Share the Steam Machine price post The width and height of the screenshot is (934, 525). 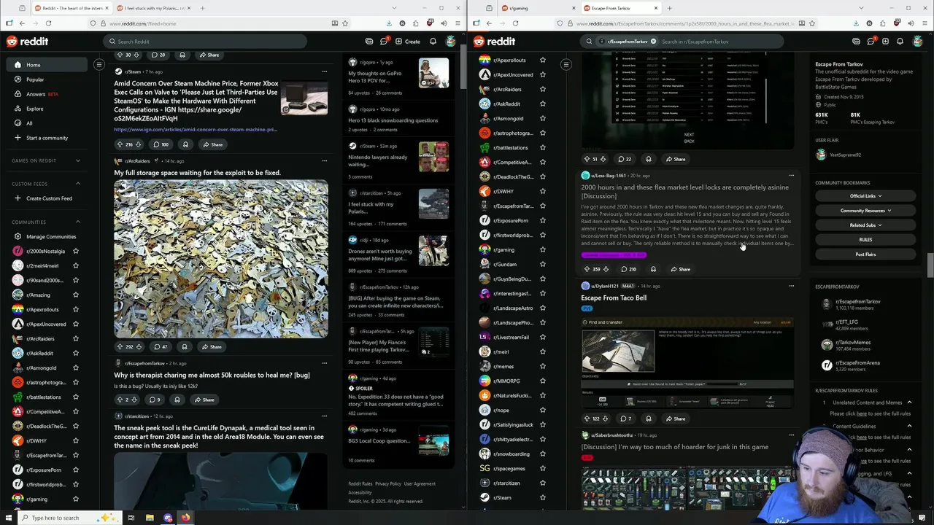click(212, 144)
